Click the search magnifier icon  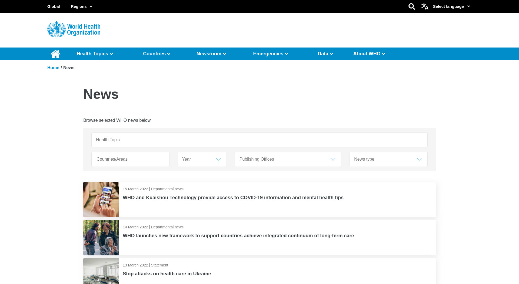411,6
